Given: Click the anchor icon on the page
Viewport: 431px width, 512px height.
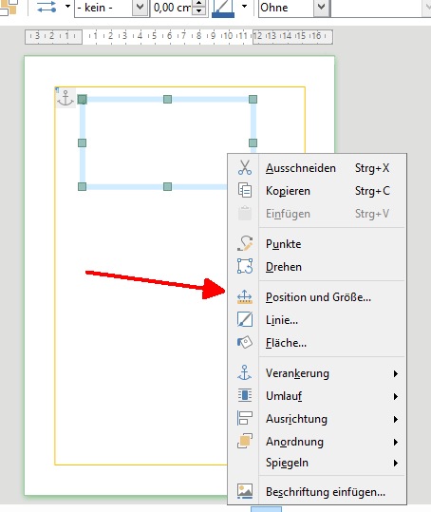Looking at the screenshot, I should click(x=66, y=98).
